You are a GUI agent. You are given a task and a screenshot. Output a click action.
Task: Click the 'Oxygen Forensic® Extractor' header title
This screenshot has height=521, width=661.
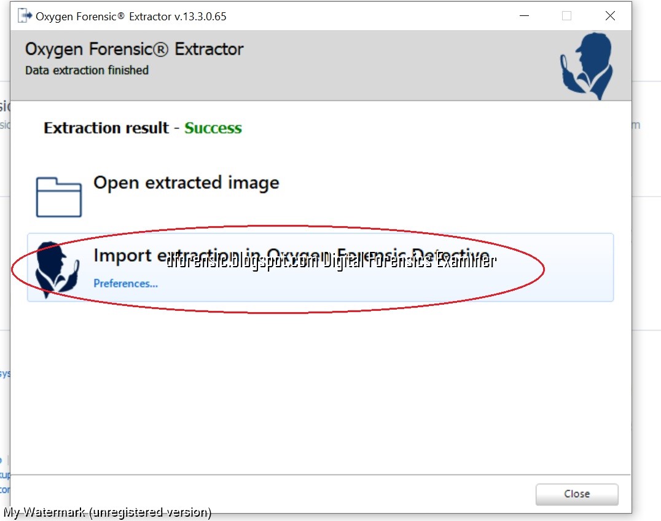134,49
